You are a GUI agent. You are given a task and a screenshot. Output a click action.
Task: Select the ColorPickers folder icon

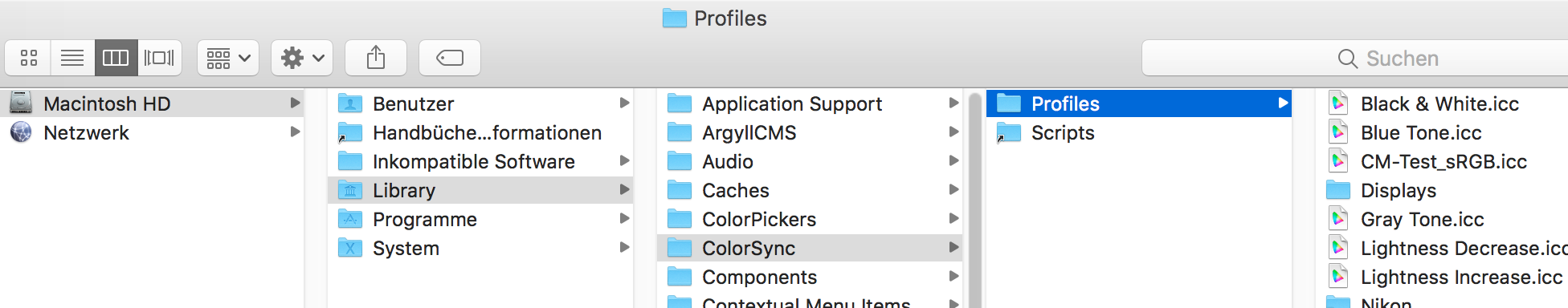[x=680, y=218]
